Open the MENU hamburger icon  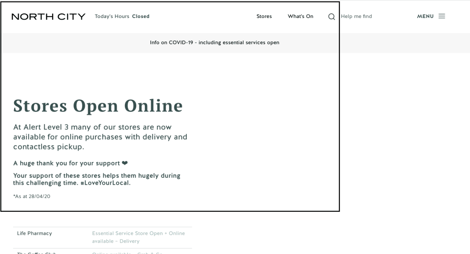click(442, 16)
